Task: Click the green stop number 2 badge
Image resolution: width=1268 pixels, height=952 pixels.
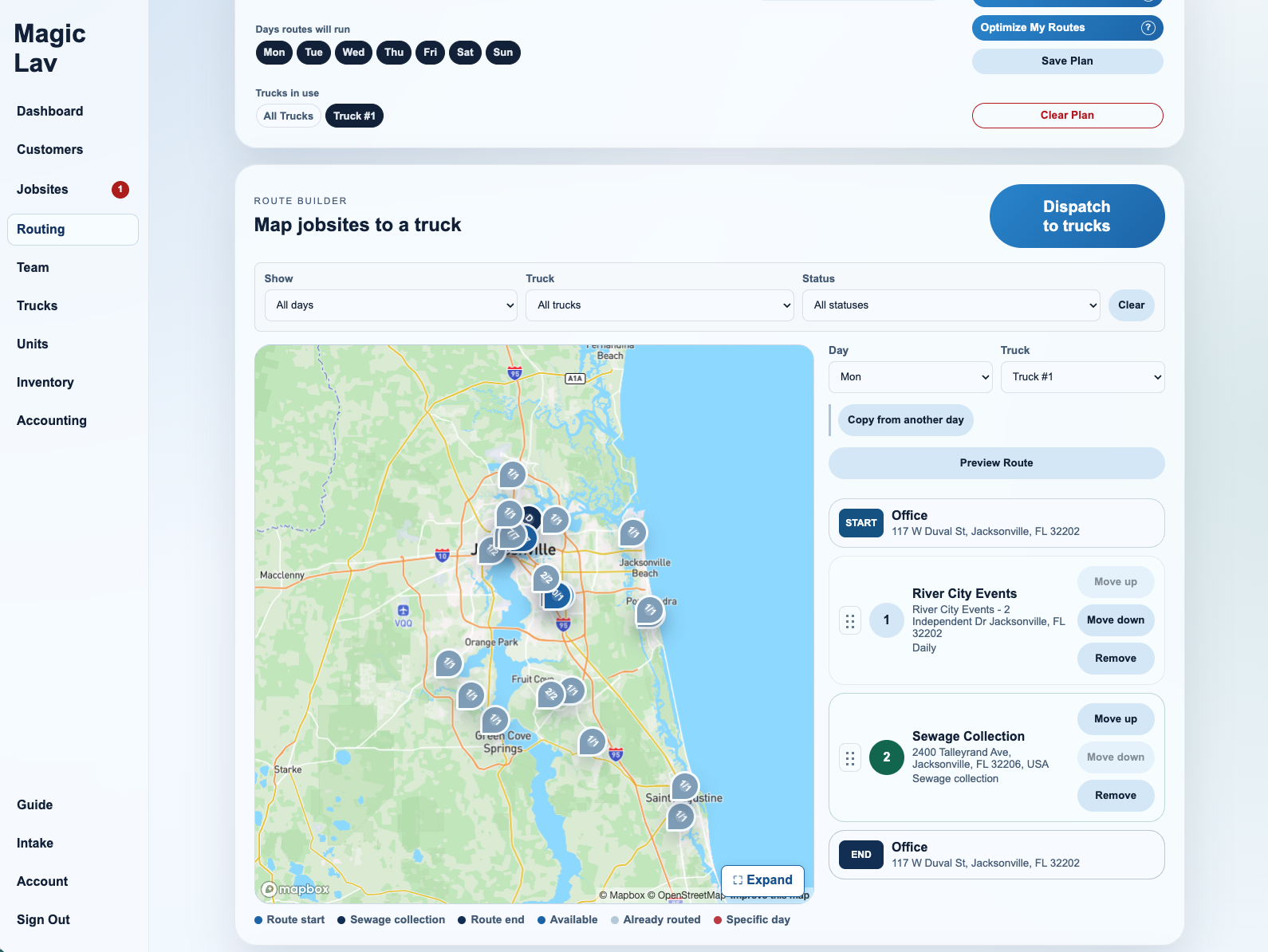Action: click(x=887, y=757)
